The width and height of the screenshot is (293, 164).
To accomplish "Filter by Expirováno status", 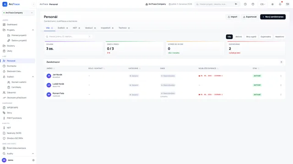I will pyautogui.click(x=266, y=36).
